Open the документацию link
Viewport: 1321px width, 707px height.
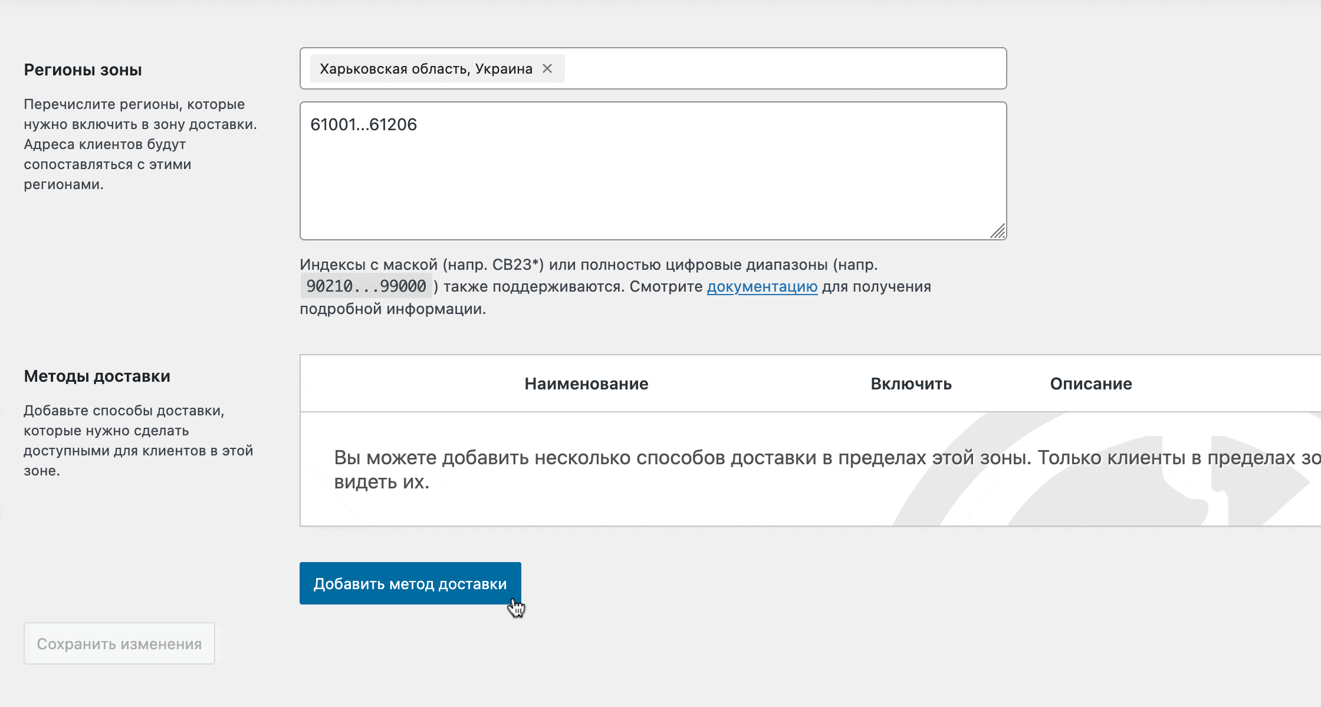(762, 287)
